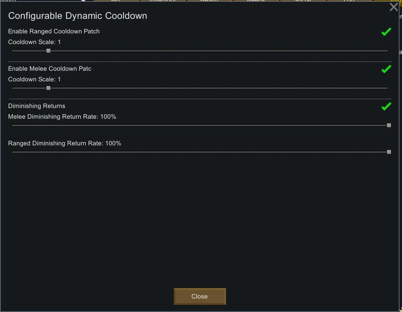Untick the Melee Cooldown Patch green checkmark
The width and height of the screenshot is (402, 312).
click(386, 69)
